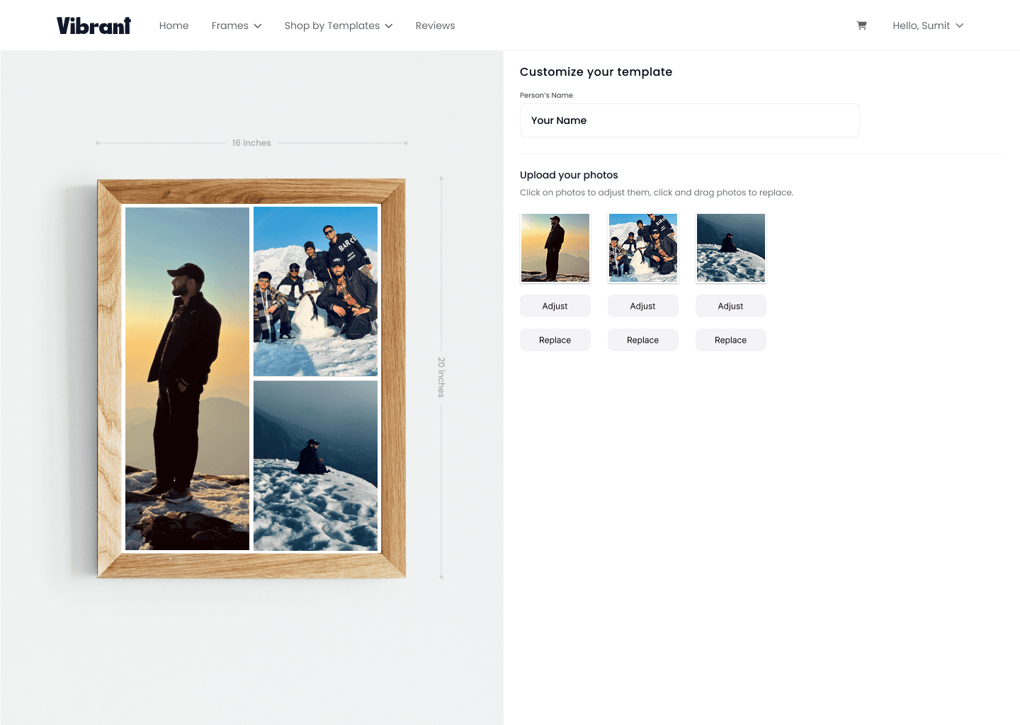This screenshot has height=725, width=1020.
Task: Click the group snowman photo in frame
Action: (x=315, y=291)
